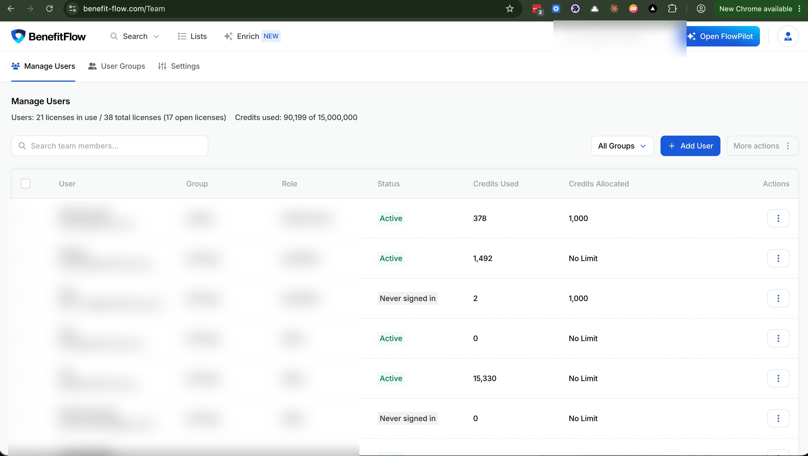
Task: Open actions for the 15,330 credits row
Action: click(778, 378)
